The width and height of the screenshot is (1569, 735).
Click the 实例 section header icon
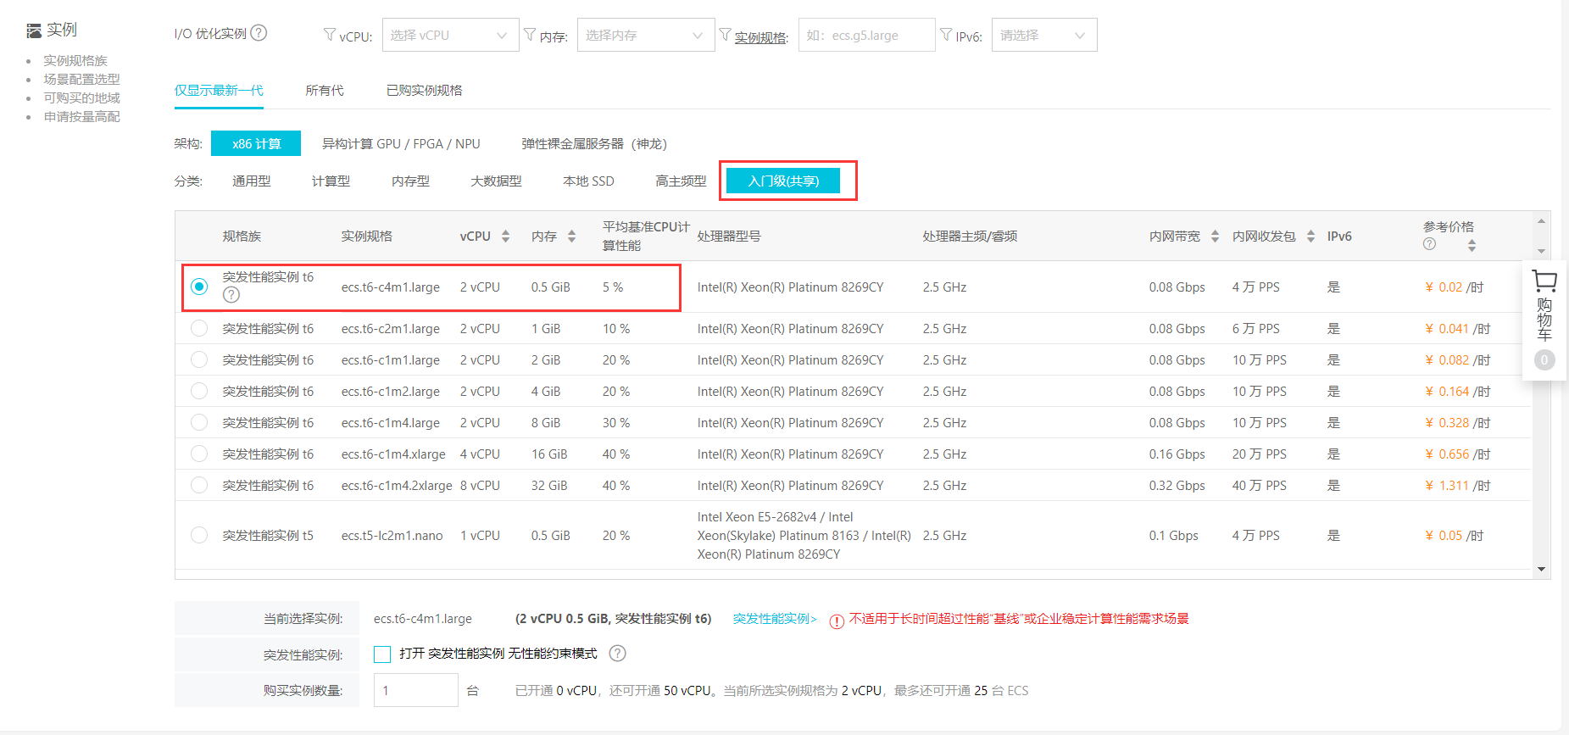[34, 31]
